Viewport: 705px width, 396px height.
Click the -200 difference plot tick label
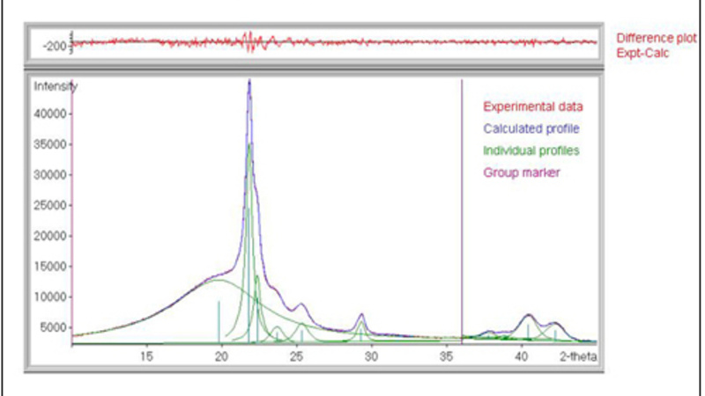point(55,47)
